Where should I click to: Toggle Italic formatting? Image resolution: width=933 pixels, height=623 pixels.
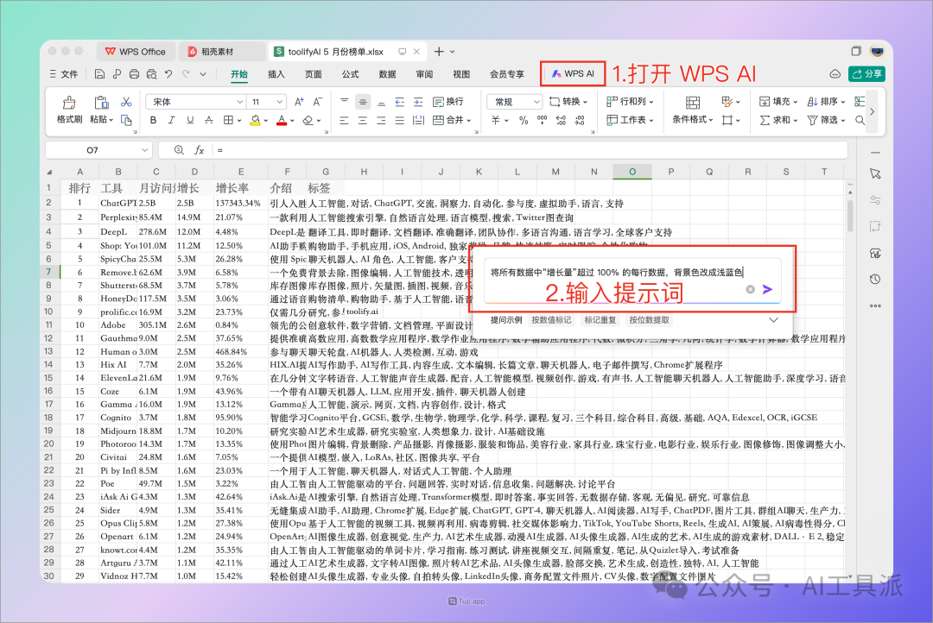pyautogui.click(x=171, y=120)
